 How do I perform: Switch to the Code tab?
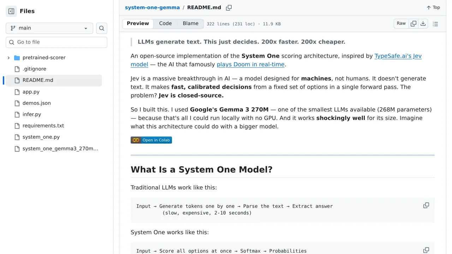click(x=165, y=24)
